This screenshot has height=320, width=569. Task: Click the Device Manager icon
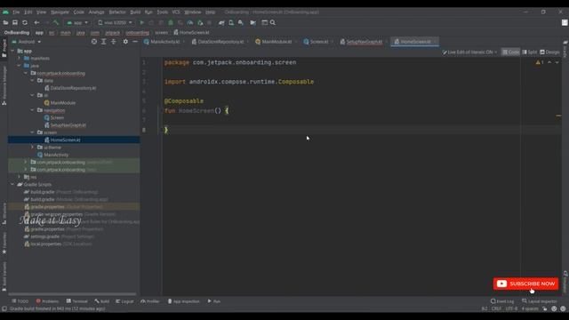click(231, 22)
